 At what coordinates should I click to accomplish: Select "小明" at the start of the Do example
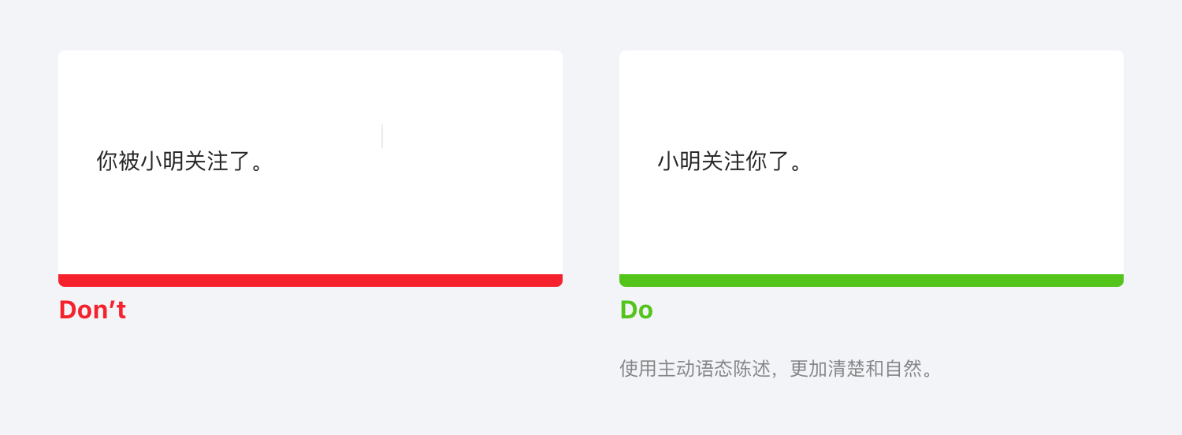coord(679,162)
